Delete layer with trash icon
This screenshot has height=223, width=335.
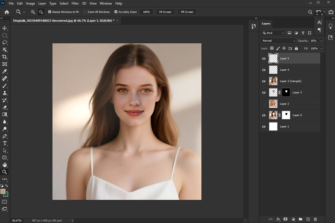(315, 219)
